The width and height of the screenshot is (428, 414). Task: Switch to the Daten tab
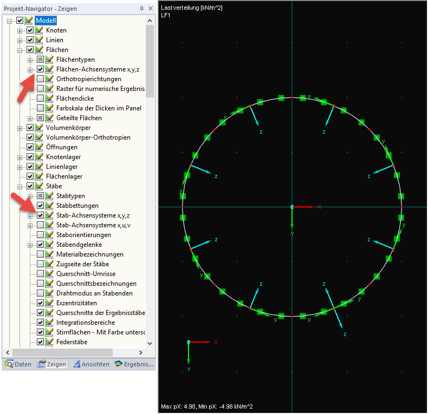[x=18, y=364]
